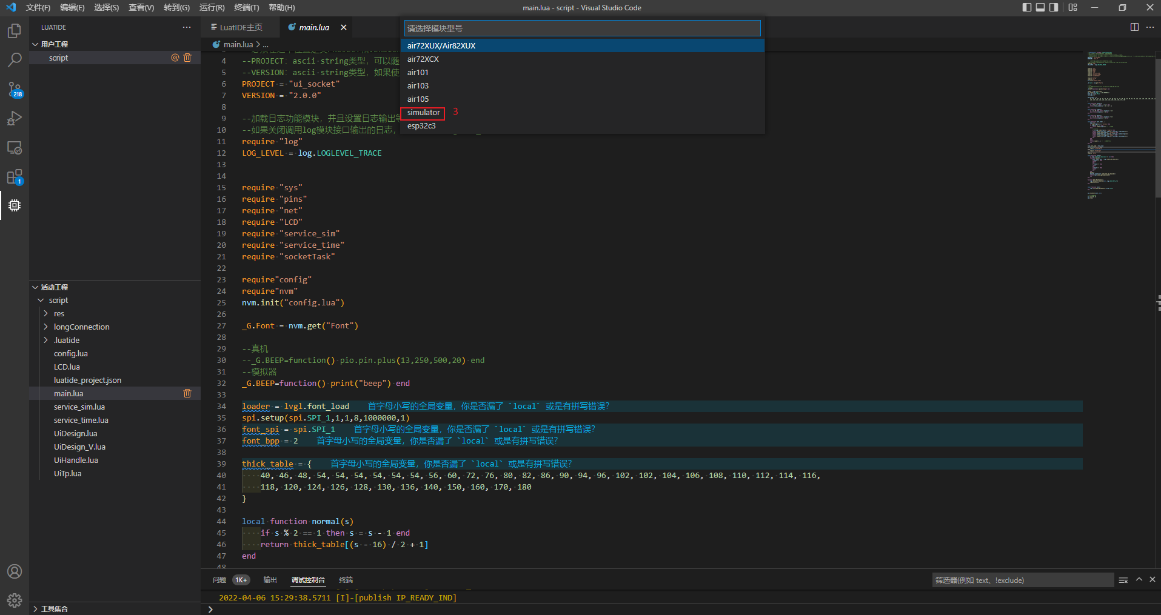
Task: Click the code minimap overview
Action: [x=1120, y=125]
